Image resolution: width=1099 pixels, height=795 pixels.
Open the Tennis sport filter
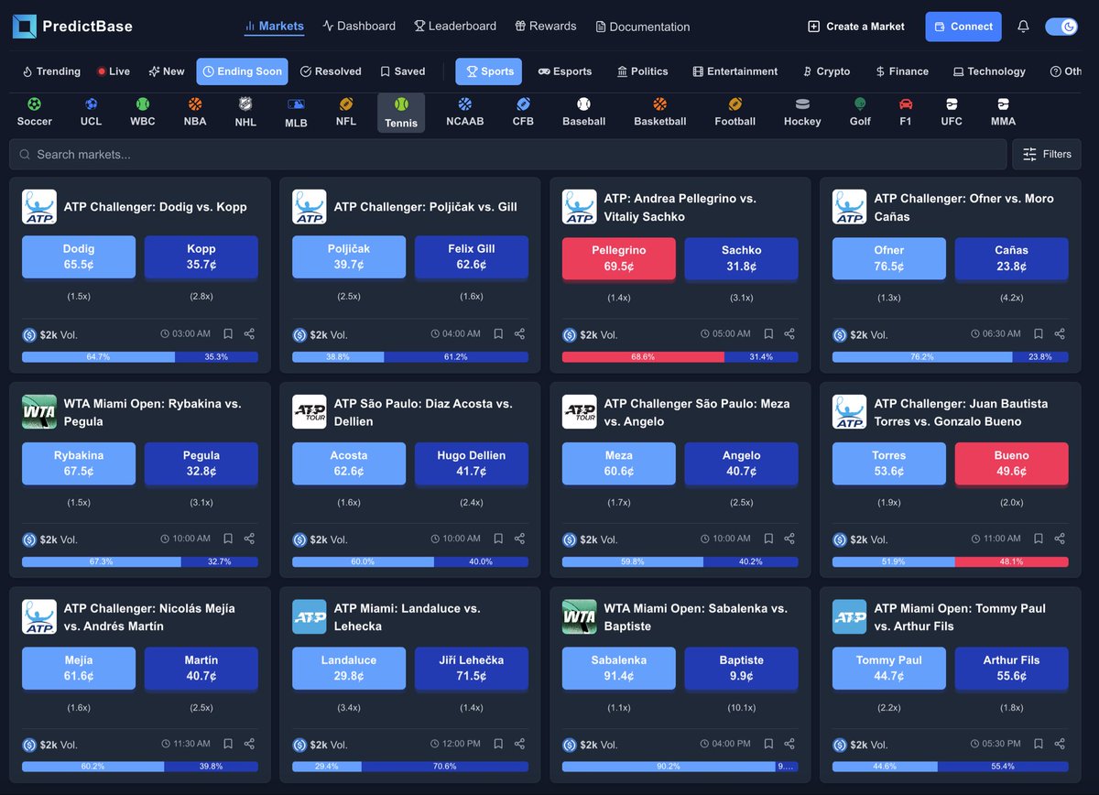[401, 113]
